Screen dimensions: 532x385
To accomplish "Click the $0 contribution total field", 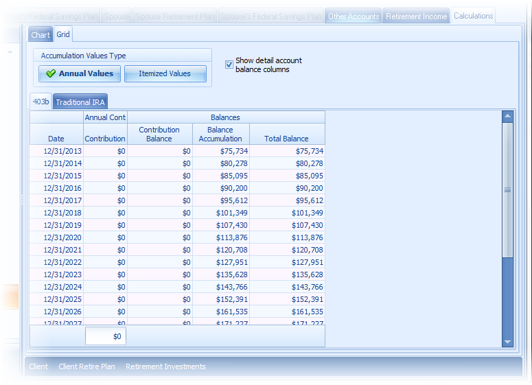I will 105,336.
